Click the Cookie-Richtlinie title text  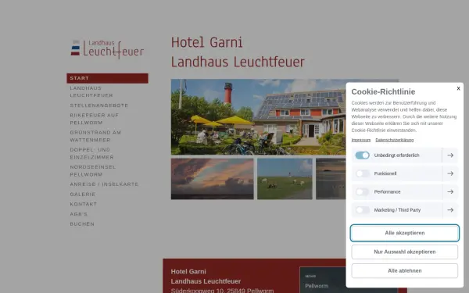(383, 91)
